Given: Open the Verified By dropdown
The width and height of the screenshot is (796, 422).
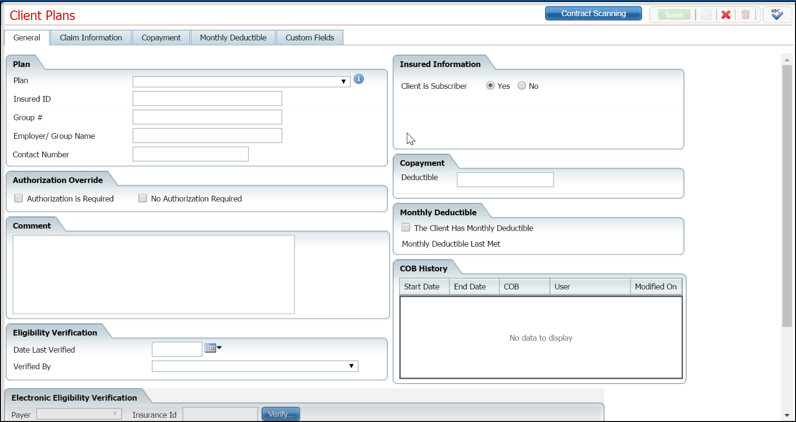Looking at the screenshot, I should coord(351,366).
